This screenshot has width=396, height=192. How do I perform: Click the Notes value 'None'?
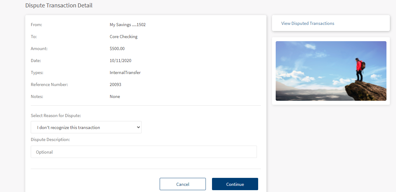pos(115,96)
